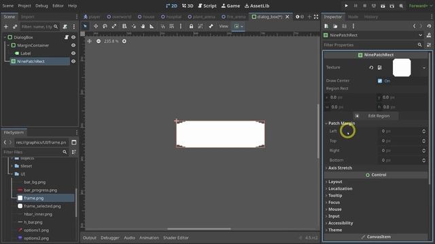Zoom out the canvas with minus icon
Screen dimensions: 435x244
(x=99, y=41)
